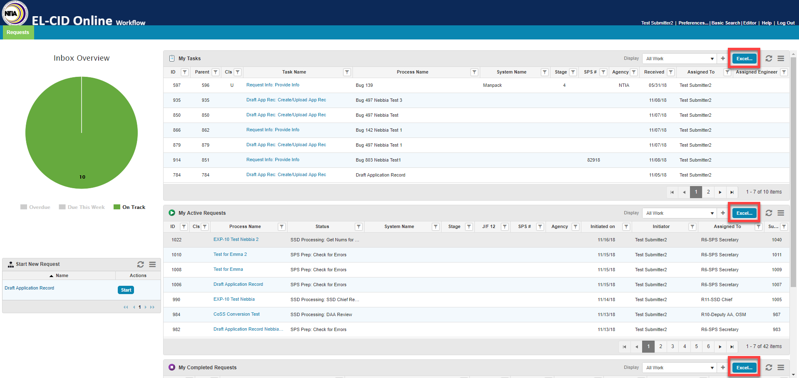Export My Completed Requests to Excel
This screenshot has height=378, width=799.
click(744, 368)
